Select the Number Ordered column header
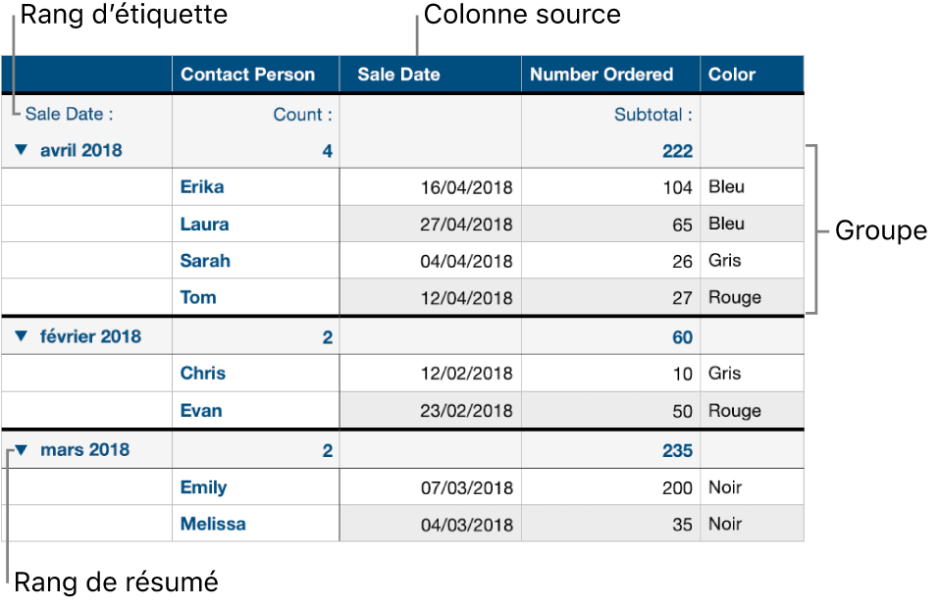 [601, 74]
